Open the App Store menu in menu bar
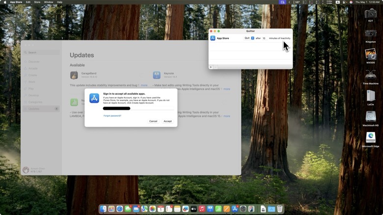383x215 pixels. point(16,2)
